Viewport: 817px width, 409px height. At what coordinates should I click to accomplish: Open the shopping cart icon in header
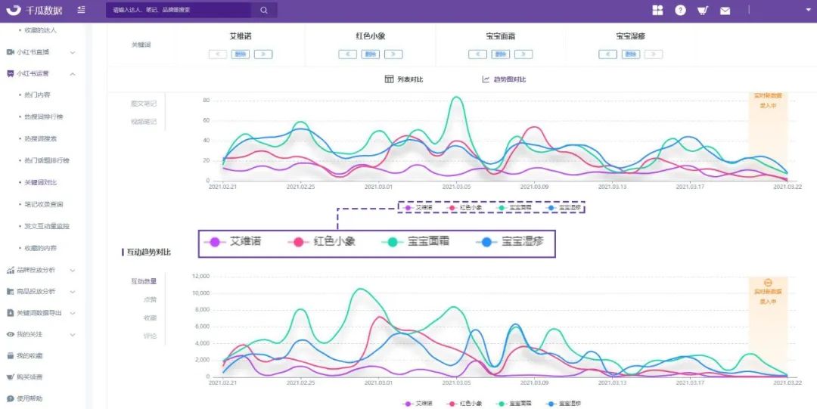click(703, 10)
